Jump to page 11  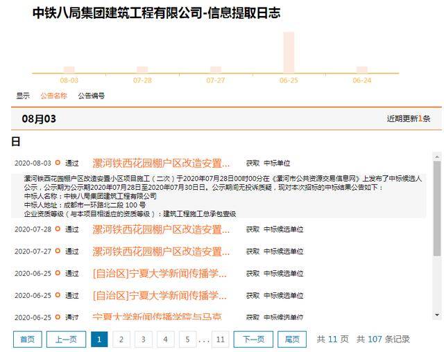click(x=221, y=340)
